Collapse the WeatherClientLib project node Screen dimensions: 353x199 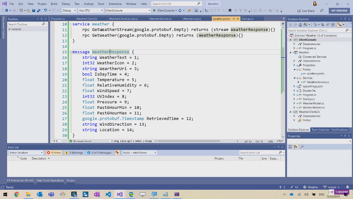point(291,112)
